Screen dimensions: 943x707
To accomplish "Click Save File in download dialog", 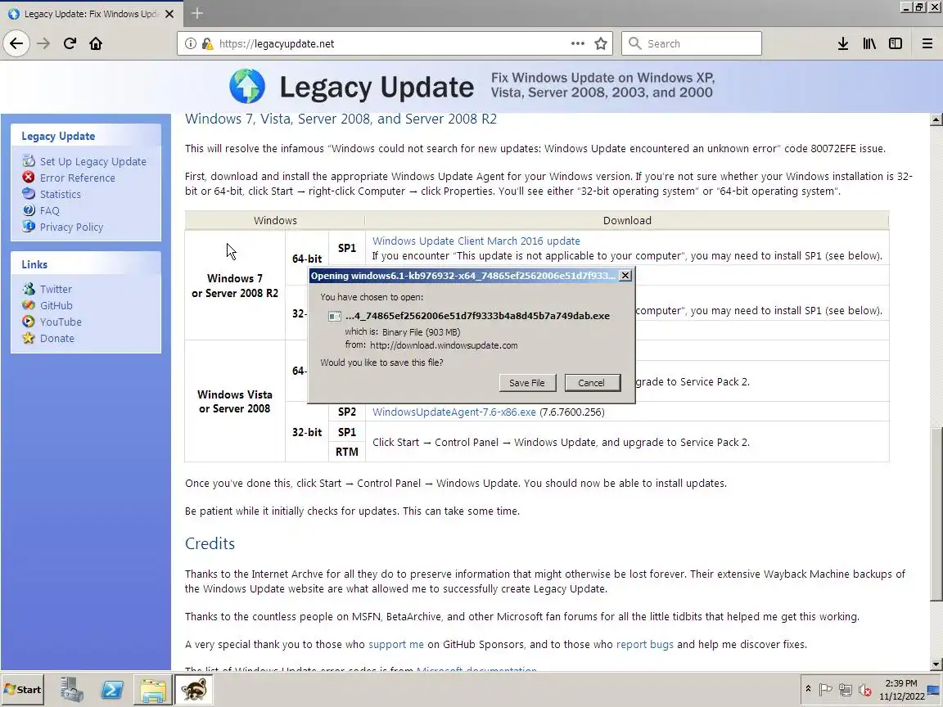I will (x=527, y=383).
